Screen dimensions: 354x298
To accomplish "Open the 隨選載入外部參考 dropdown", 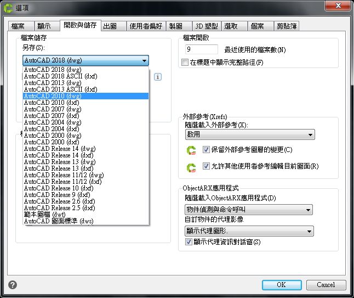I will 250,134.
